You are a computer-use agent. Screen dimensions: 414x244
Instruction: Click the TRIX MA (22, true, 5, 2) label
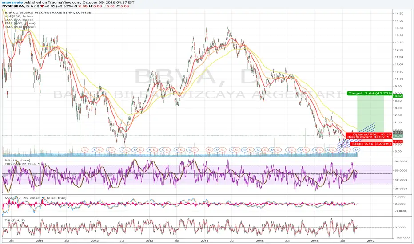click(x=25, y=164)
